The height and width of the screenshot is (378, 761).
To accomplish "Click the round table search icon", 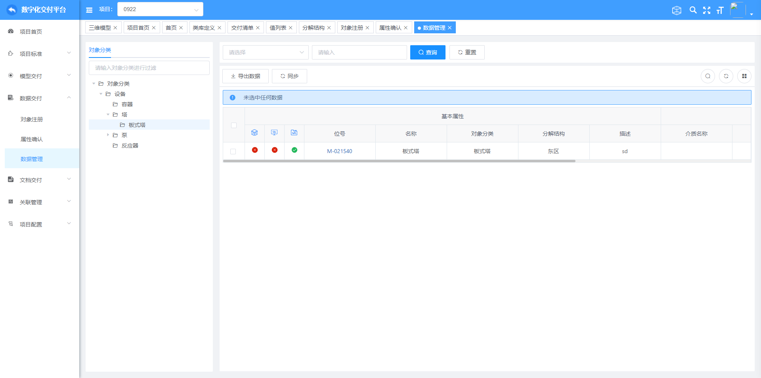I will coord(708,76).
